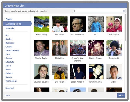Image resolution: width=130 pixels, height=102 pixels.
Task: Switch to the Friends section
Action: click(10, 28)
